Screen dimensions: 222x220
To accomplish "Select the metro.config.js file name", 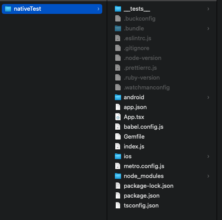I will click(144, 166).
